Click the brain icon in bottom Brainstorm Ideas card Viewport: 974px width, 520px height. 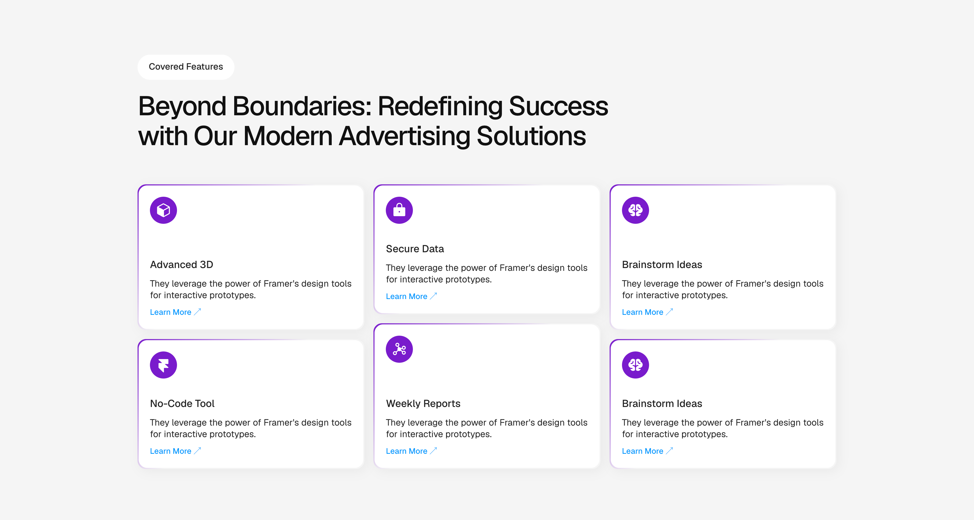[x=635, y=365]
